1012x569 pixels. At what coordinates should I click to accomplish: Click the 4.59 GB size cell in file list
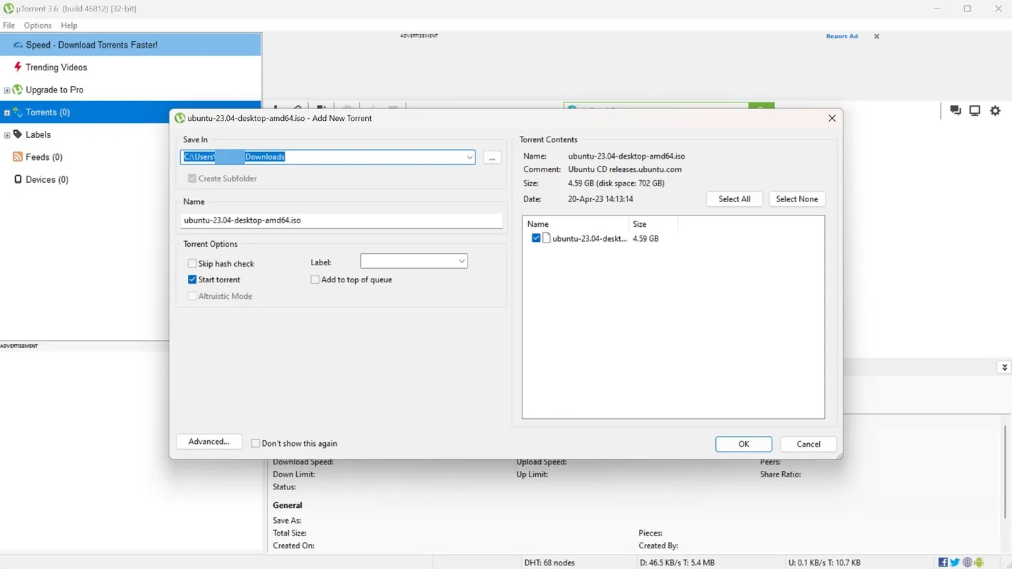coord(645,239)
